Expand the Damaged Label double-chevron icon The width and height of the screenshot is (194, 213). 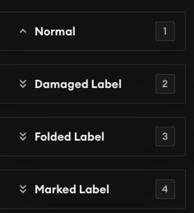click(23, 84)
